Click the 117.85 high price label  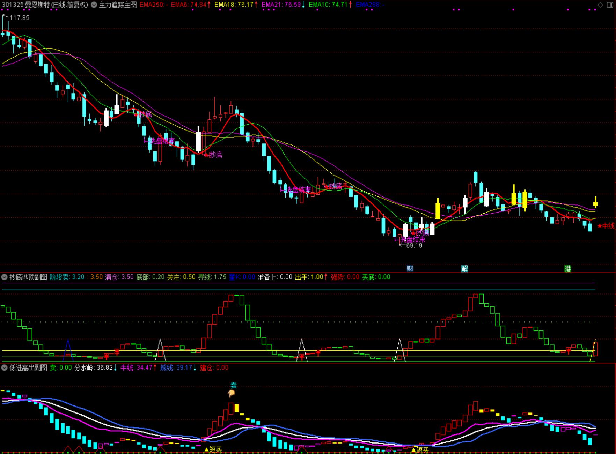pyautogui.click(x=20, y=18)
